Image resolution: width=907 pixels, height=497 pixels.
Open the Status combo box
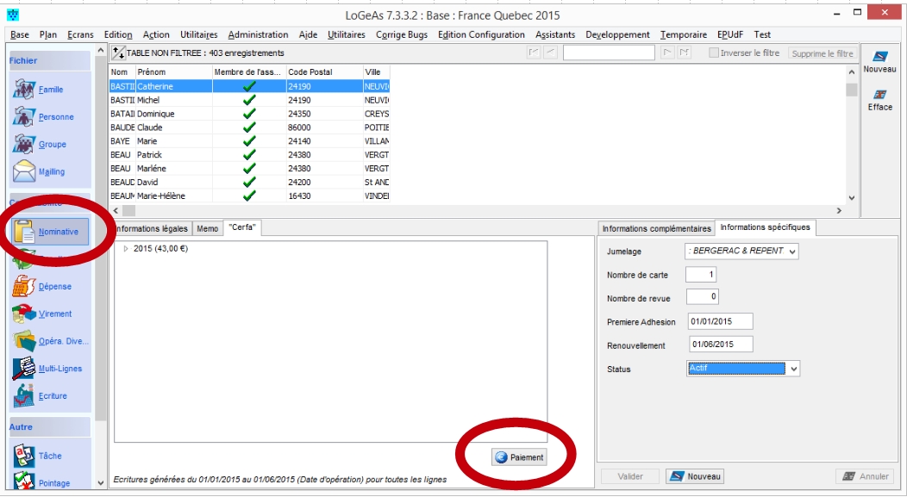coord(794,369)
